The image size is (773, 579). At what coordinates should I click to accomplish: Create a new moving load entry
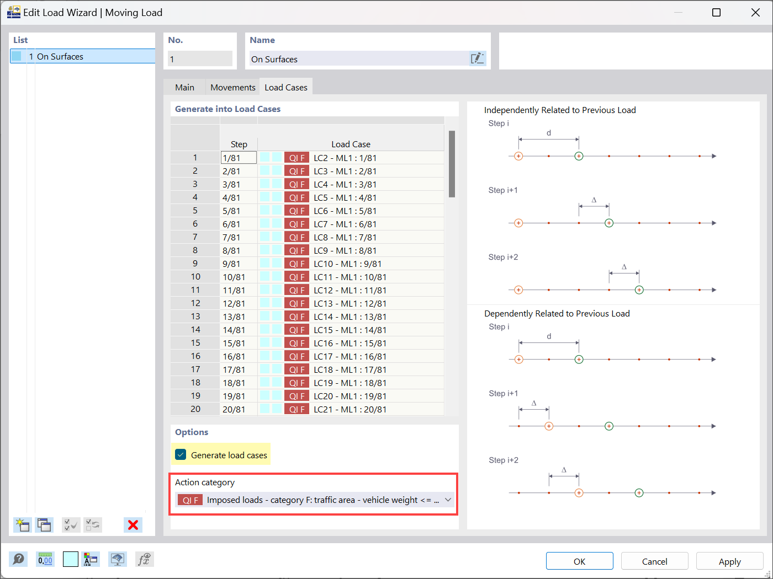(22, 525)
